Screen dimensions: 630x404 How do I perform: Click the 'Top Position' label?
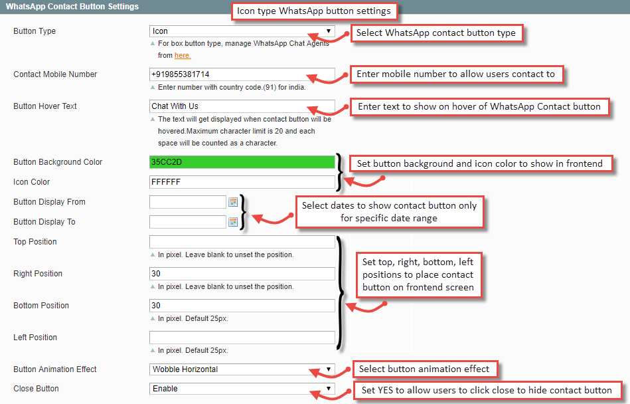pyautogui.click(x=35, y=242)
